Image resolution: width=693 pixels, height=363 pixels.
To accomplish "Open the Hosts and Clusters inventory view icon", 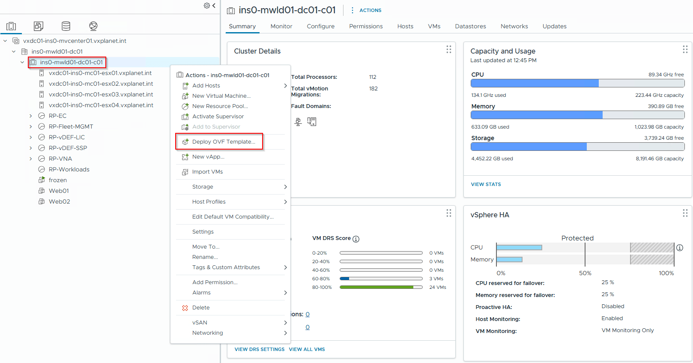I will pos(11,26).
